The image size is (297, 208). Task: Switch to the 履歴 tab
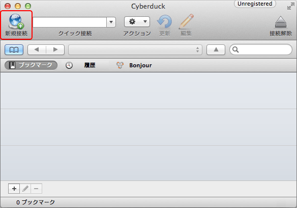[90, 65]
